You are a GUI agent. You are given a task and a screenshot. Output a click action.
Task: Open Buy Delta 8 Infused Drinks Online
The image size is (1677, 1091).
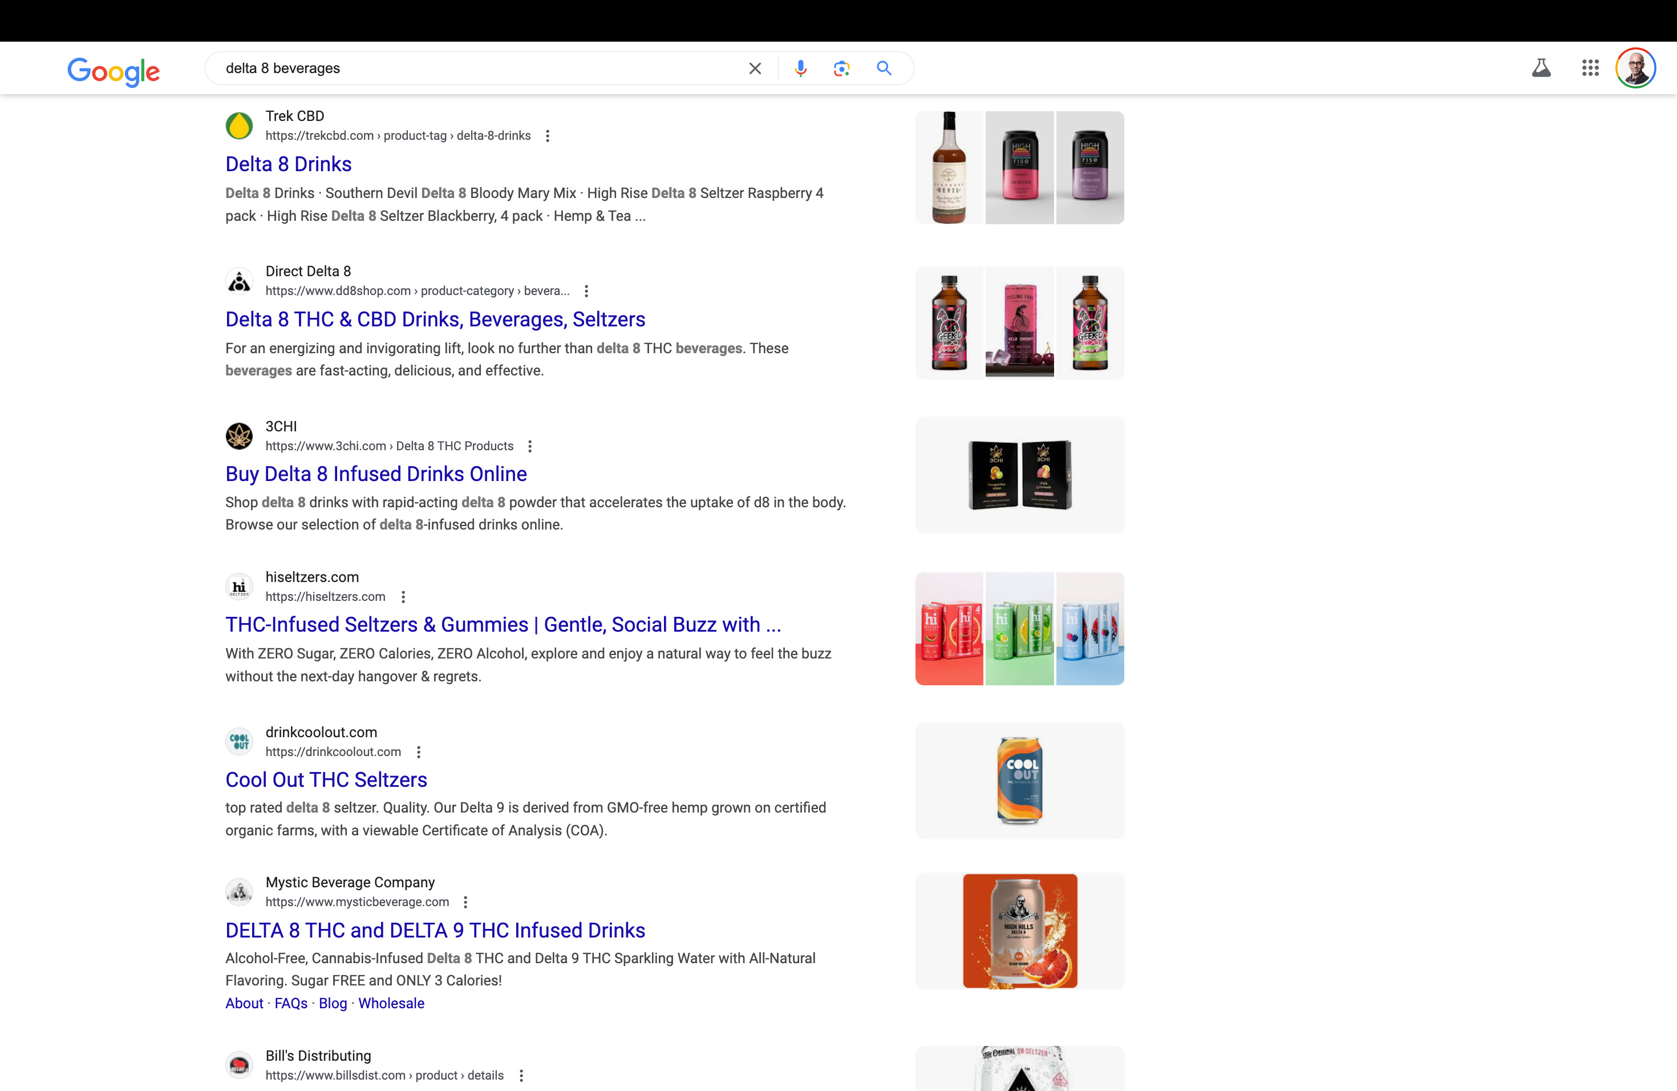pyautogui.click(x=375, y=474)
